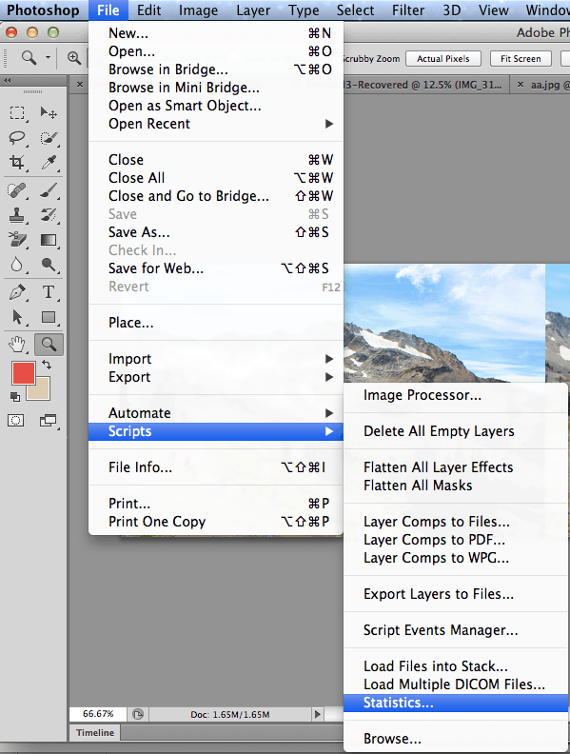Choose Image Processor... script
This screenshot has height=754, width=570.
[x=456, y=395]
